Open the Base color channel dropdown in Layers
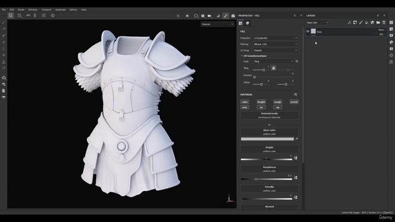The height and width of the screenshot is (222, 395). tap(317, 23)
